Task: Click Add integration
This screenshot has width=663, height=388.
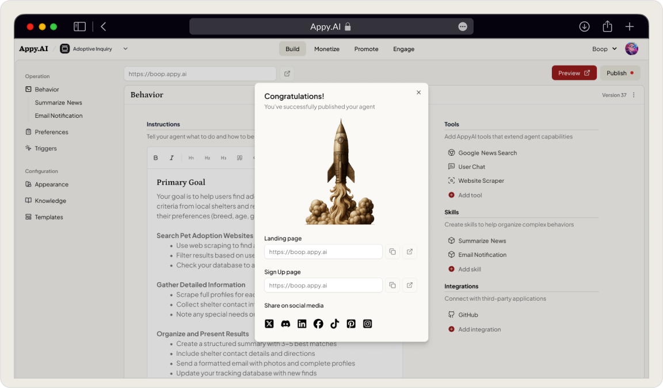Action: click(x=474, y=329)
